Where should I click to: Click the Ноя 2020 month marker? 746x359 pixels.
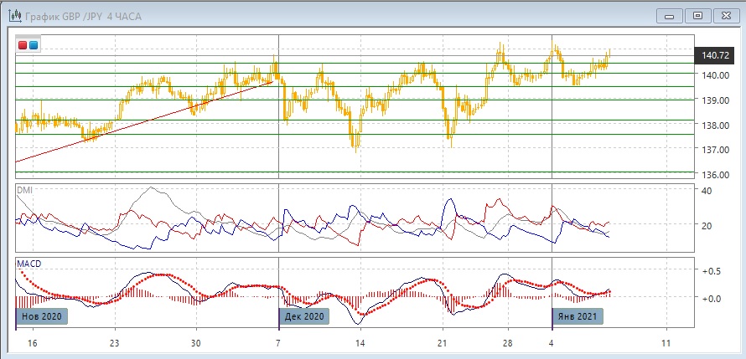pyautogui.click(x=41, y=317)
